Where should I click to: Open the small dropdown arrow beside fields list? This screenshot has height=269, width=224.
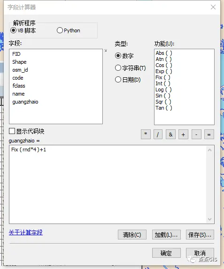[x=106, y=51]
